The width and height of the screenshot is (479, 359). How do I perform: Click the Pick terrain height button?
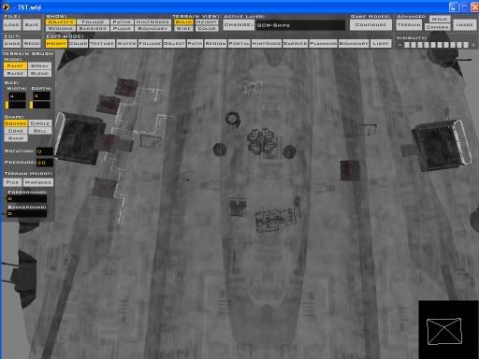point(13,182)
